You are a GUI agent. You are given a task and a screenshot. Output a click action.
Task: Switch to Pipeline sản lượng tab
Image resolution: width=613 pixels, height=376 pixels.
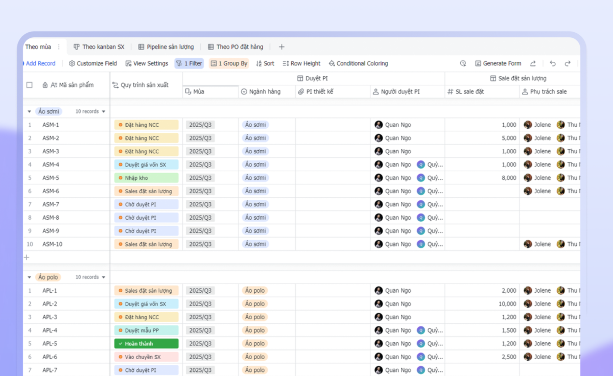coord(166,47)
